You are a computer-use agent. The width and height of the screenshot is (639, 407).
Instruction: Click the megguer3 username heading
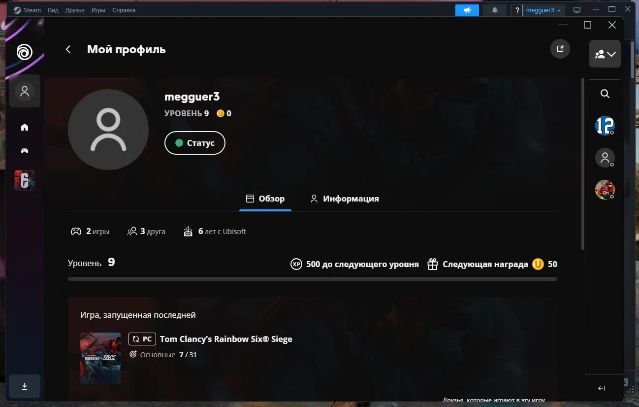coord(192,97)
